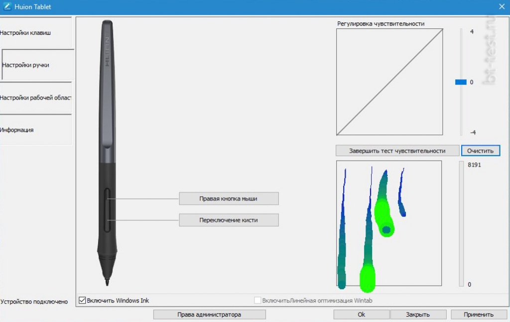Switch to Настройки рабочей области tab
The image size is (510, 322).
[35, 98]
